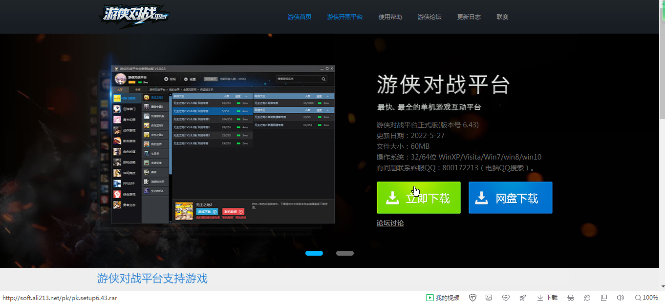Image resolution: width=665 pixels, height=303 pixels.
Task: Click the security shield icon
Action: pyautogui.click(x=472, y=298)
